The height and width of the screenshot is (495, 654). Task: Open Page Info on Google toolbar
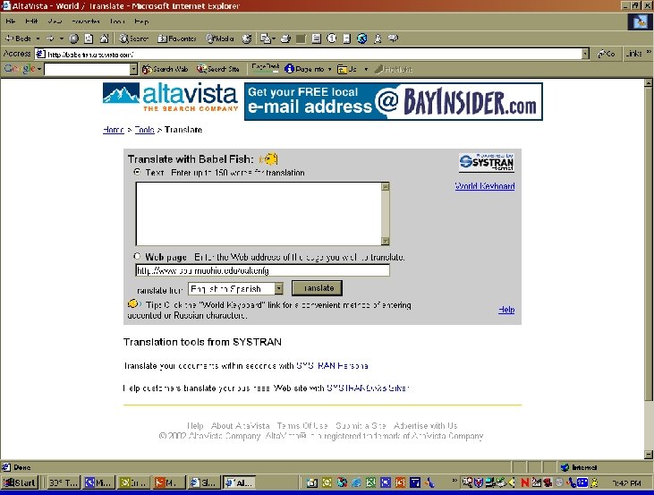click(304, 69)
